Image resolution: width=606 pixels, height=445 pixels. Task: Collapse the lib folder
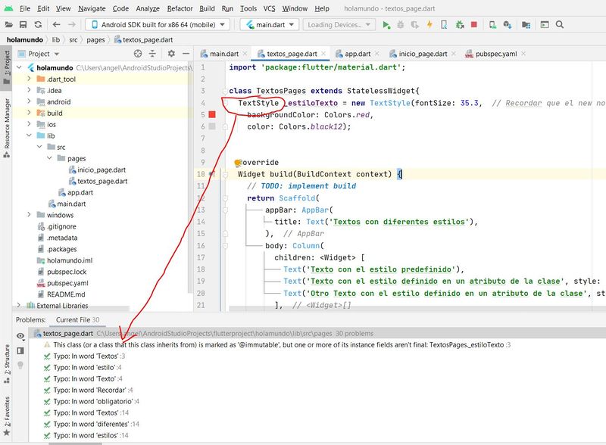tap(29, 135)
